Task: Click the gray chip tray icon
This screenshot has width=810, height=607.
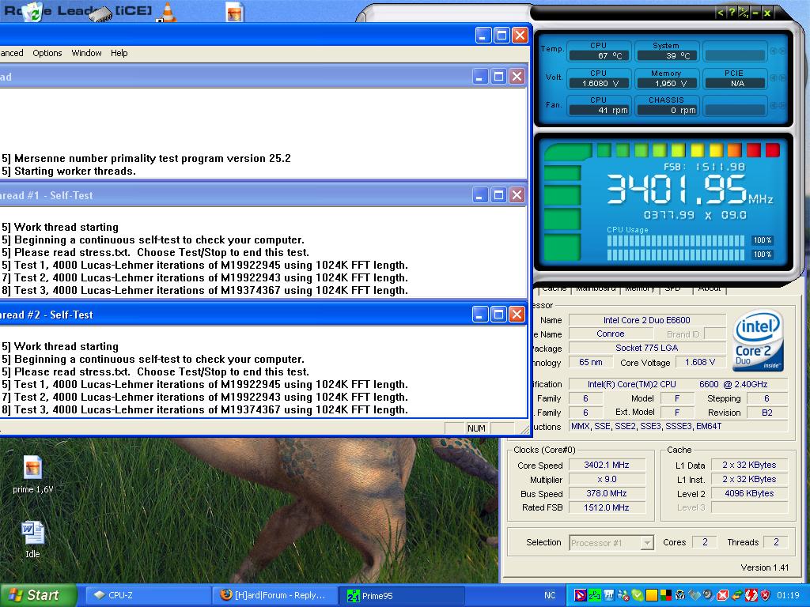Action: 695,595
